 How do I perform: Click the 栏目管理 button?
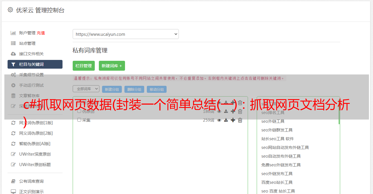[x=84, y=66]
